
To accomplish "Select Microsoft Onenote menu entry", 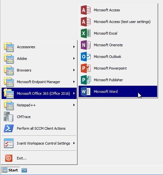I will click(x=118, y=45).
